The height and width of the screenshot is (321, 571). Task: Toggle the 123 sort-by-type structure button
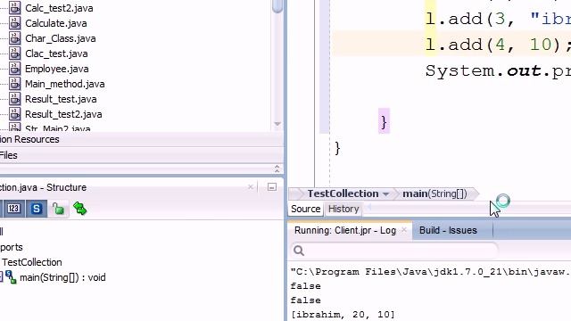[14, 209]
